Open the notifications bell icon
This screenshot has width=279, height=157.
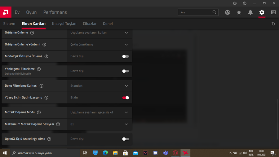[x=250, y=12]
